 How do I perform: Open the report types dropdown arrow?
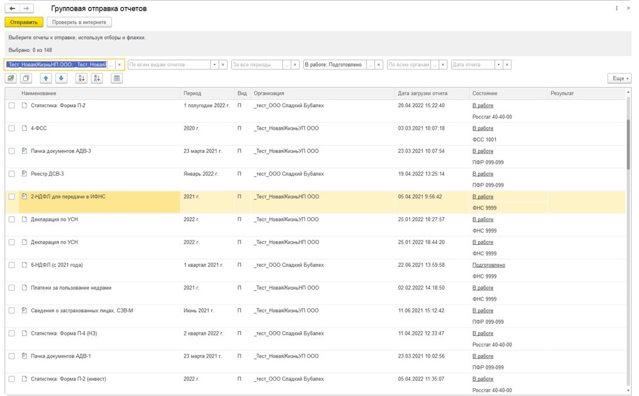[x=215, y=64]
